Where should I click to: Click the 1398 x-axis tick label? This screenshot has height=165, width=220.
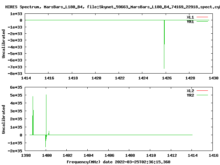point(26,155)
